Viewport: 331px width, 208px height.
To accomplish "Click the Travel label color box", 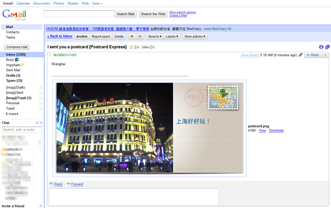I will point(41,108).
